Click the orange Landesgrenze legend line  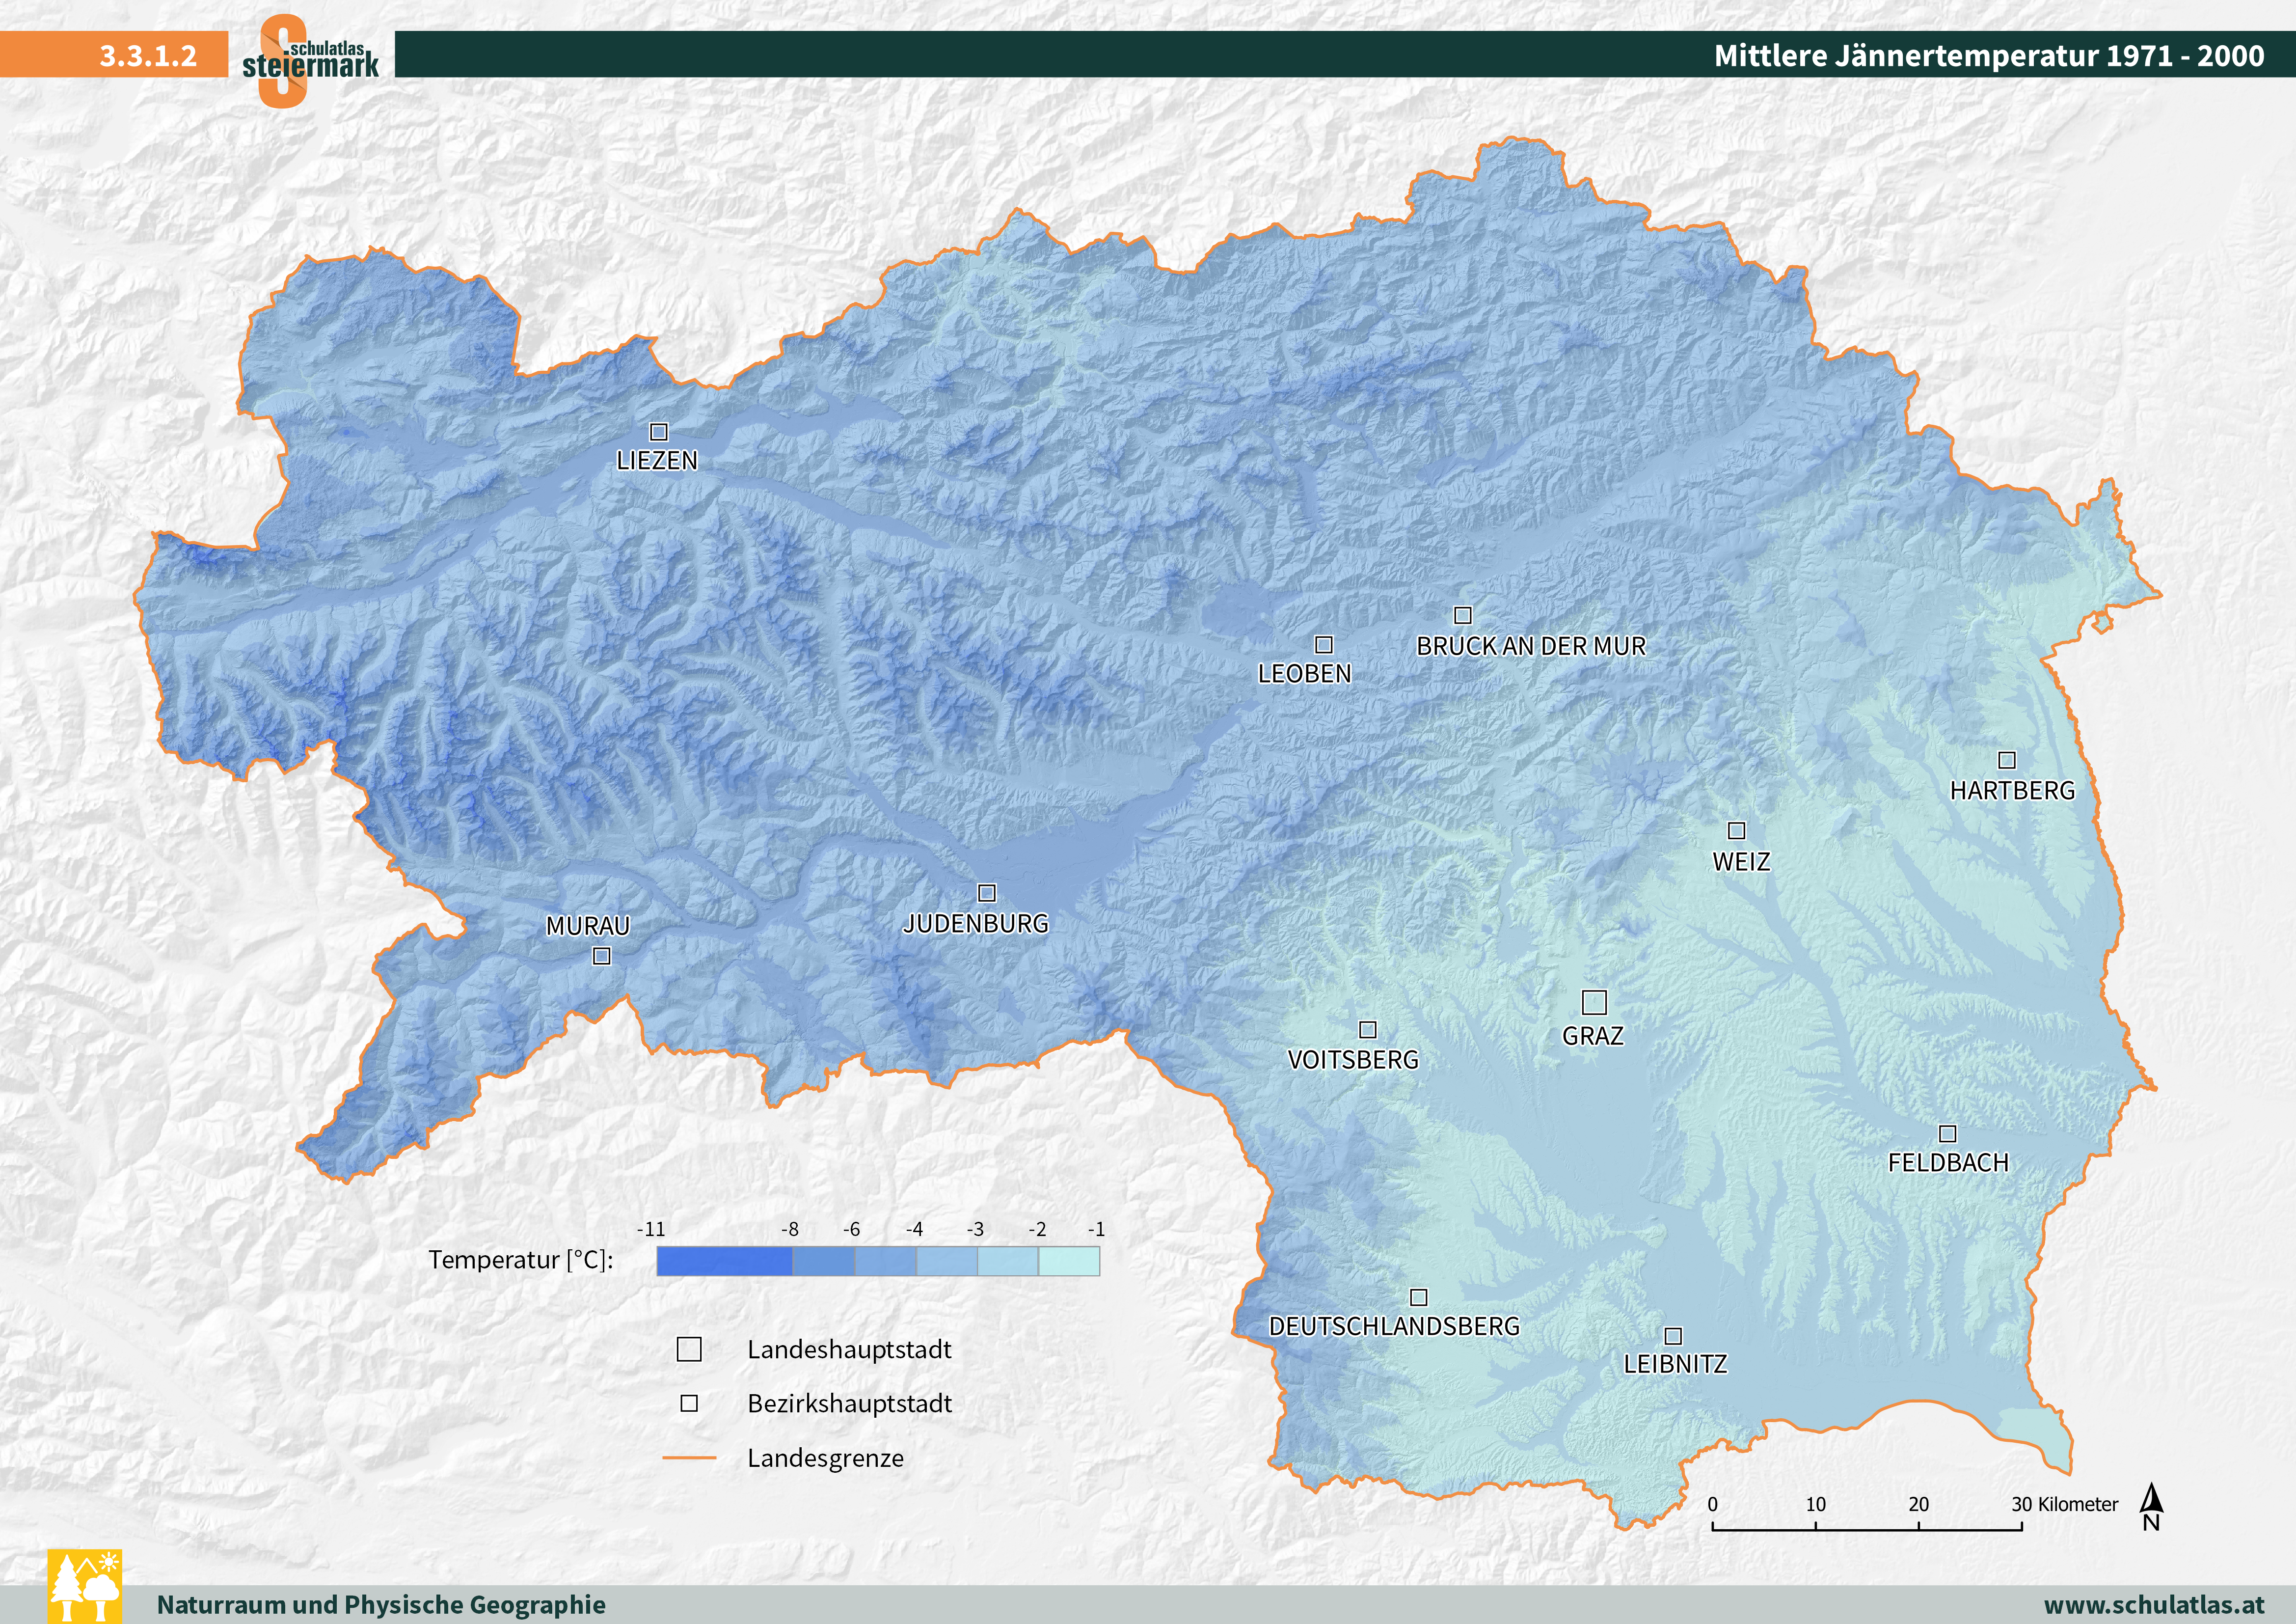click(x=689, y=1458)
